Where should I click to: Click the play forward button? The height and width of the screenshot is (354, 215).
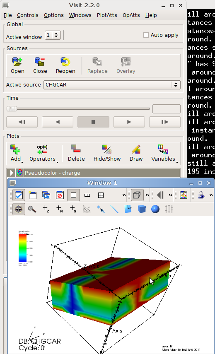click(x=129, y=122)
